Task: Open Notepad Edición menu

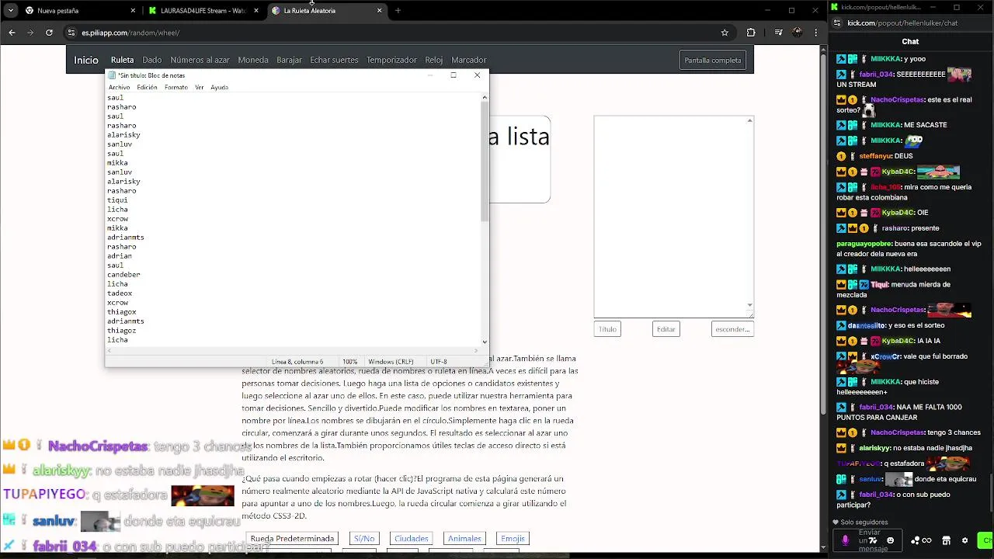Action: 147,87
